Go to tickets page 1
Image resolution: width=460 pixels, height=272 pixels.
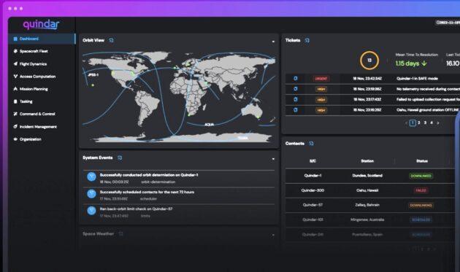click(413, 123)
